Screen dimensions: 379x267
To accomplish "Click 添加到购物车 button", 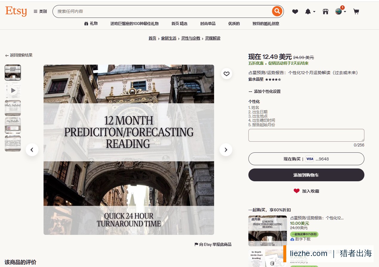I will click(306, 175).
